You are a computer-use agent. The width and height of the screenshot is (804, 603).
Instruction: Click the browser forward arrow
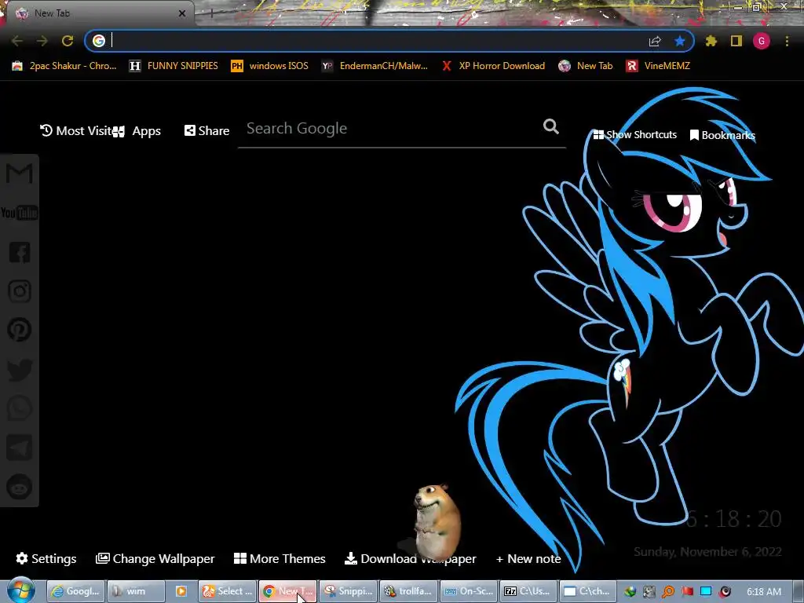point(42,41)
